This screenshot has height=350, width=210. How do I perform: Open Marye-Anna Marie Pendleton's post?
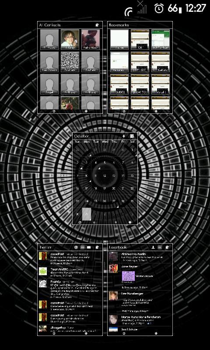[x=140, y=320]
